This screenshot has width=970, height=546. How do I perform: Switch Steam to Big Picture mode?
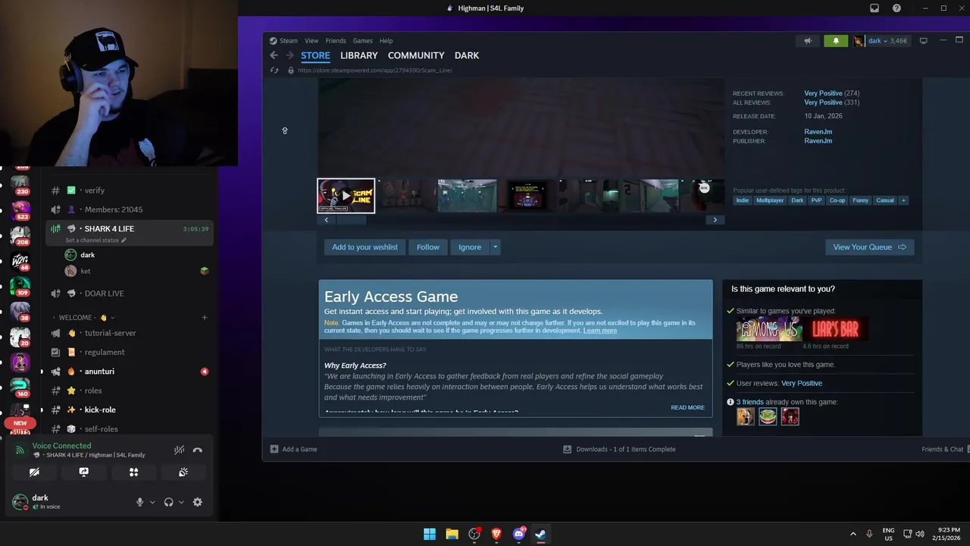923,41
